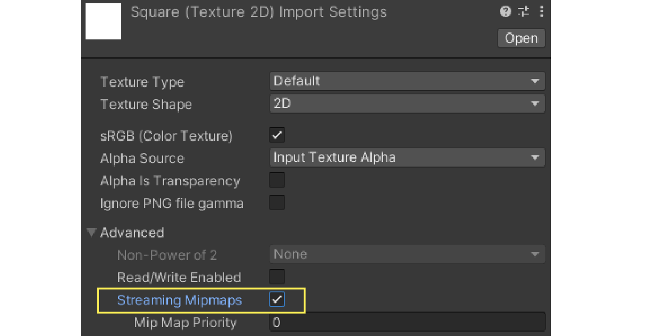Click the Presets icon in the inspector header

pos(523,12)
